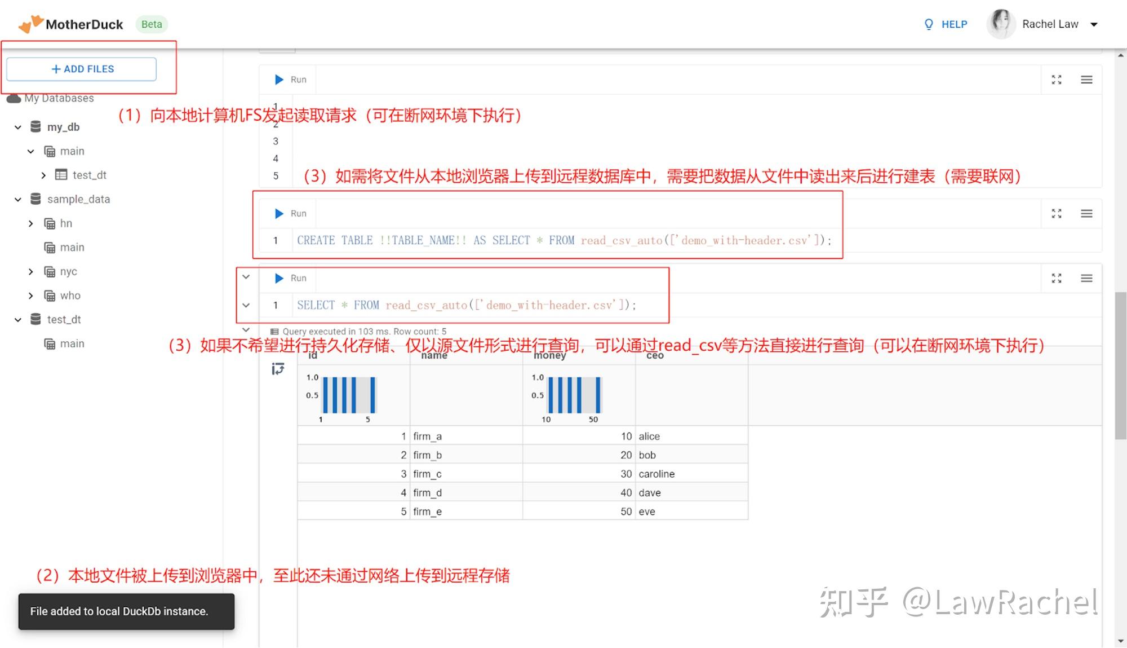Expand the SELECT query cell to fullscreen
The image size is (1127, 648).
point(1057,277)
